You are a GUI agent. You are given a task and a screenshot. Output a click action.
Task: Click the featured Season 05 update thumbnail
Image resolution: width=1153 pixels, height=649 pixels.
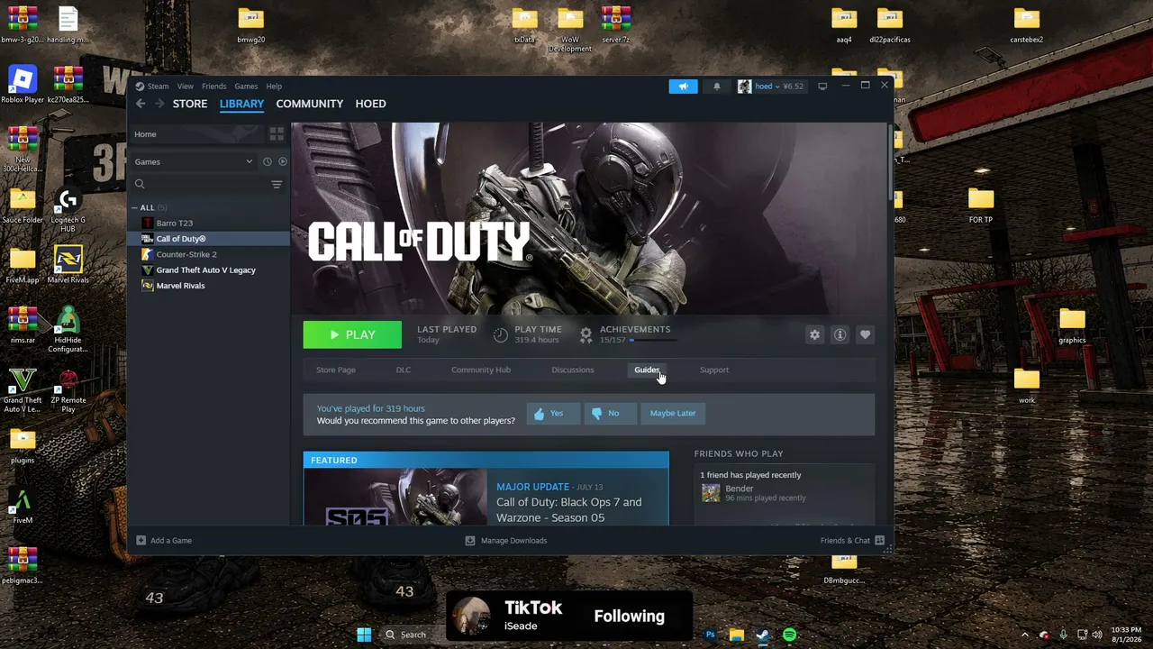pos(395,497)
